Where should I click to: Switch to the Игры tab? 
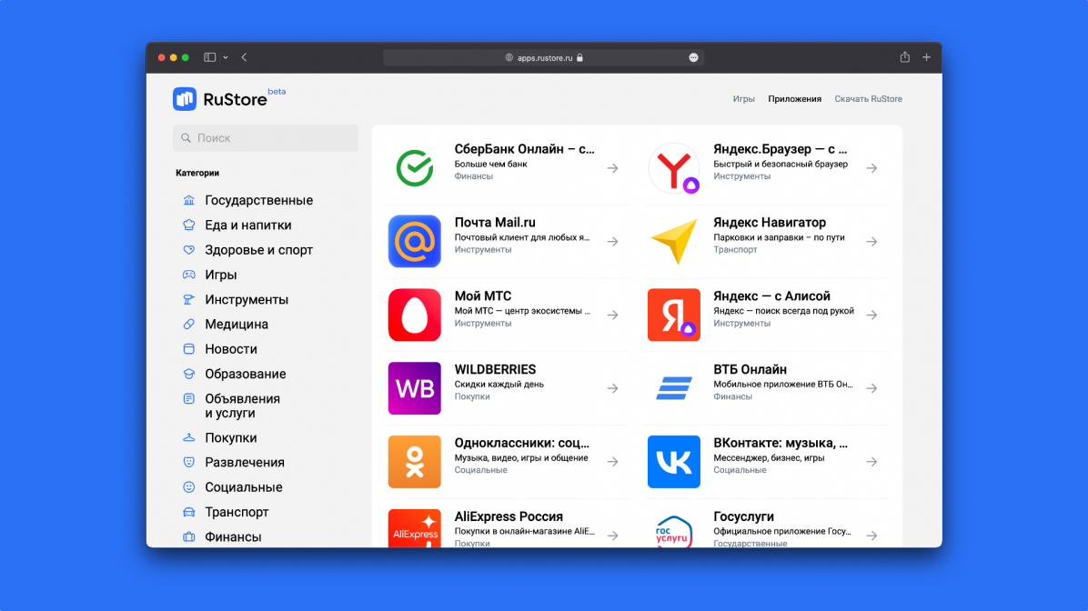point(743,99)
